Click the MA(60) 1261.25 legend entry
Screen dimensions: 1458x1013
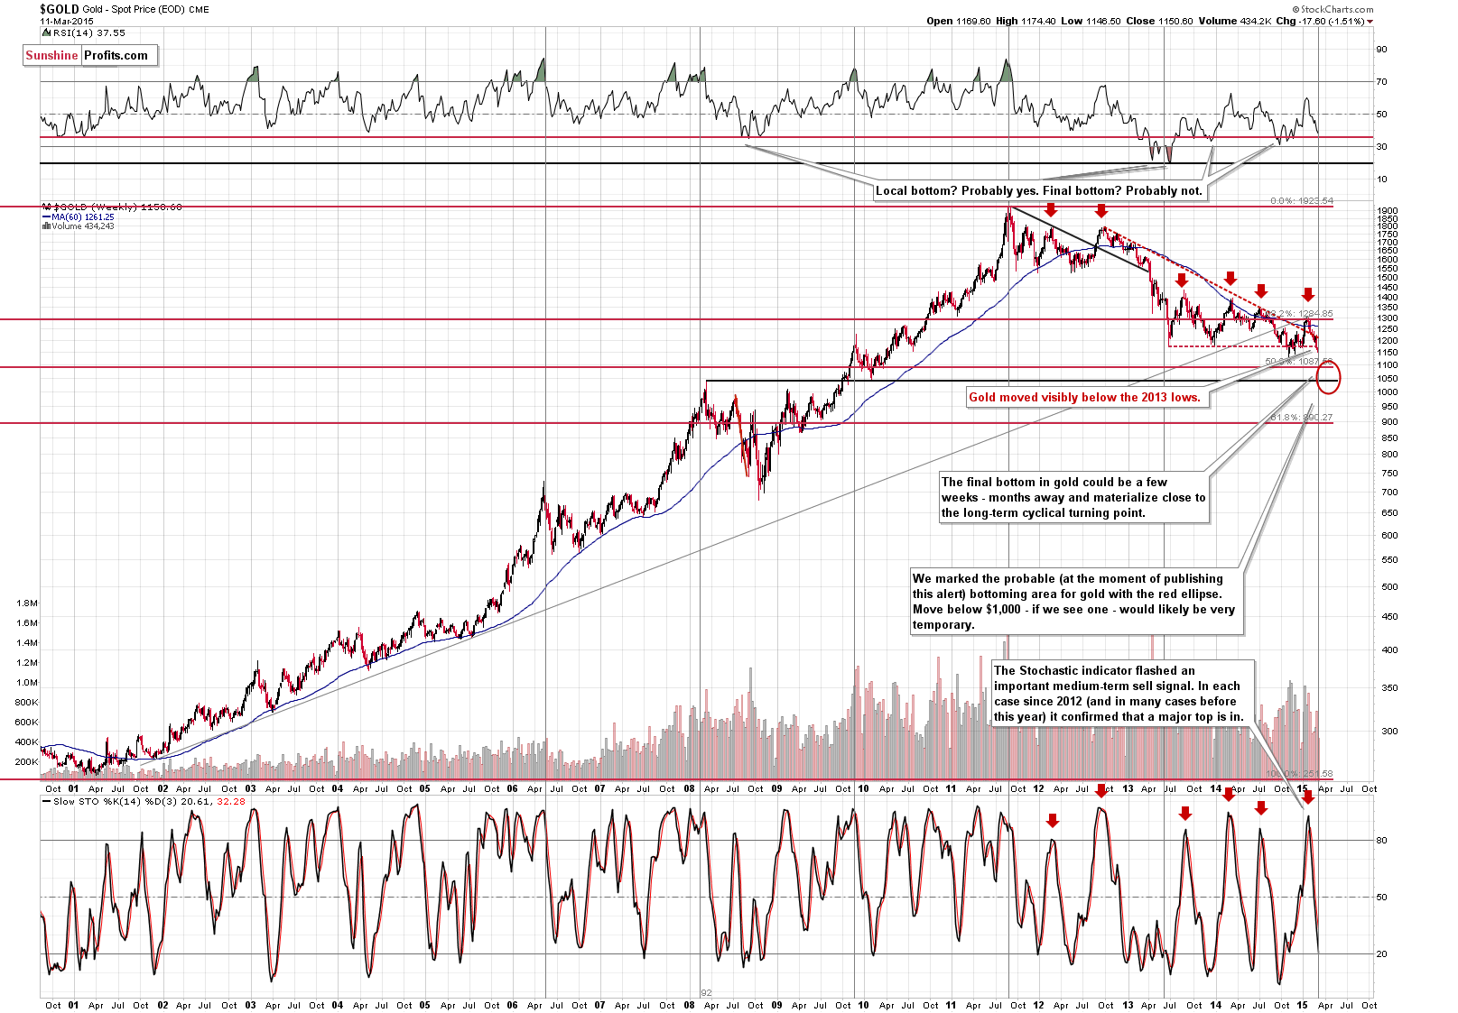coord(83,217)
